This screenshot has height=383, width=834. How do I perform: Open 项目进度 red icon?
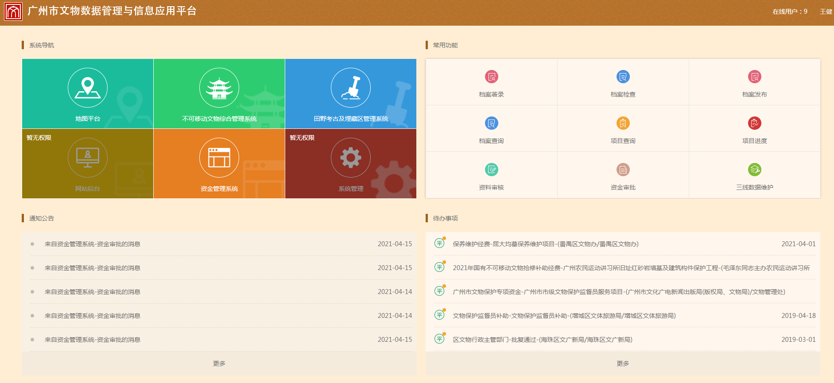click(x=754, y=123)
